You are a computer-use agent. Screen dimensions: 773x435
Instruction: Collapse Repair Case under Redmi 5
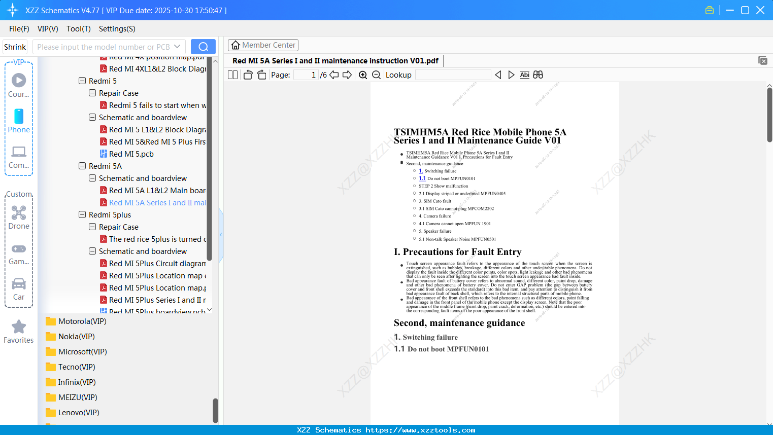point(92,93)
